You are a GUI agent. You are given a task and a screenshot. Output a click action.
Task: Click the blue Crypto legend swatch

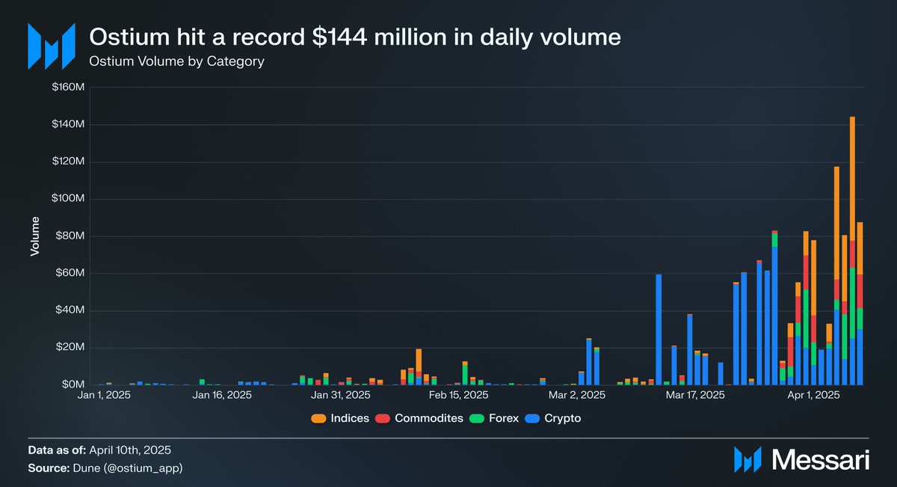(x=533, y=418)
